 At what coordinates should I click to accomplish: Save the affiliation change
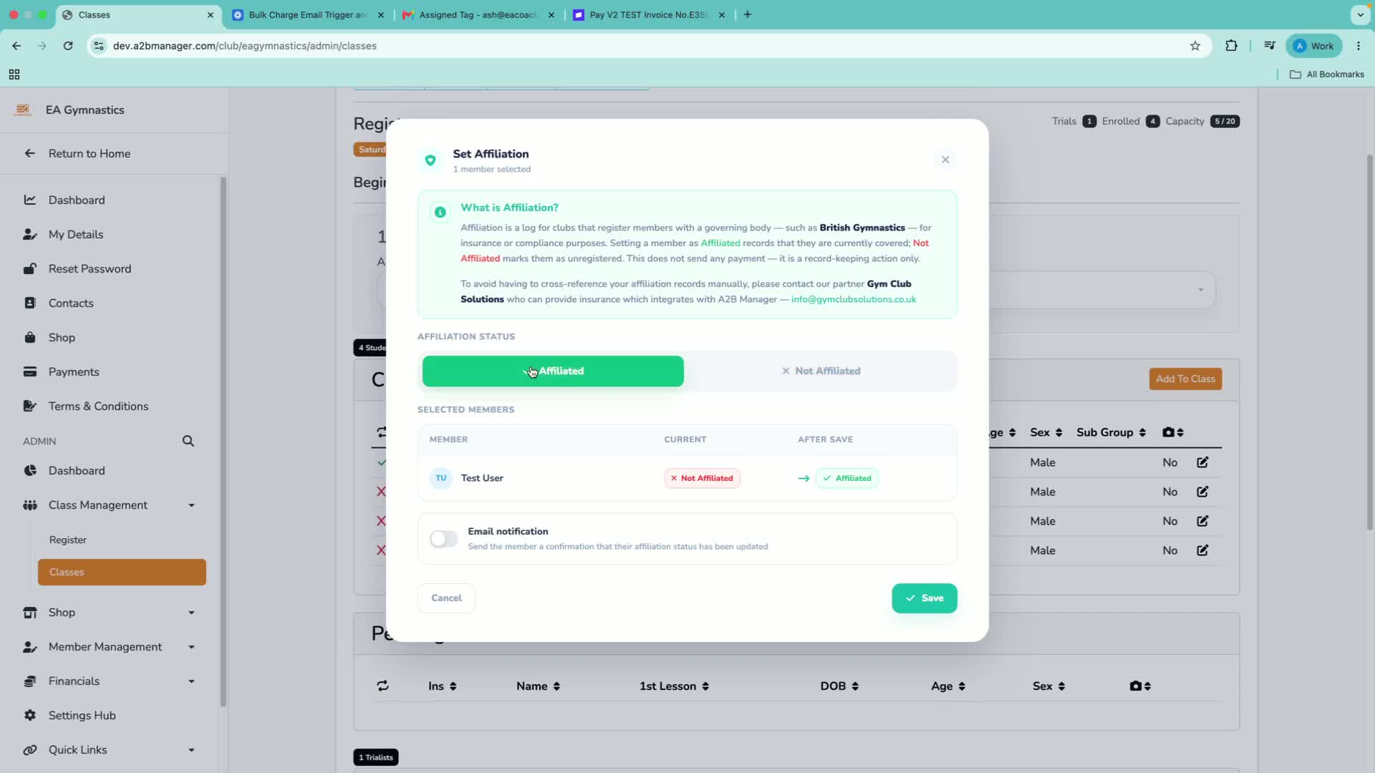tap(924, 598)
